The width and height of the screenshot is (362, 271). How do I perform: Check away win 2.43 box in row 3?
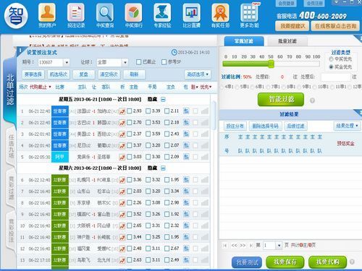tap(167, 134)
